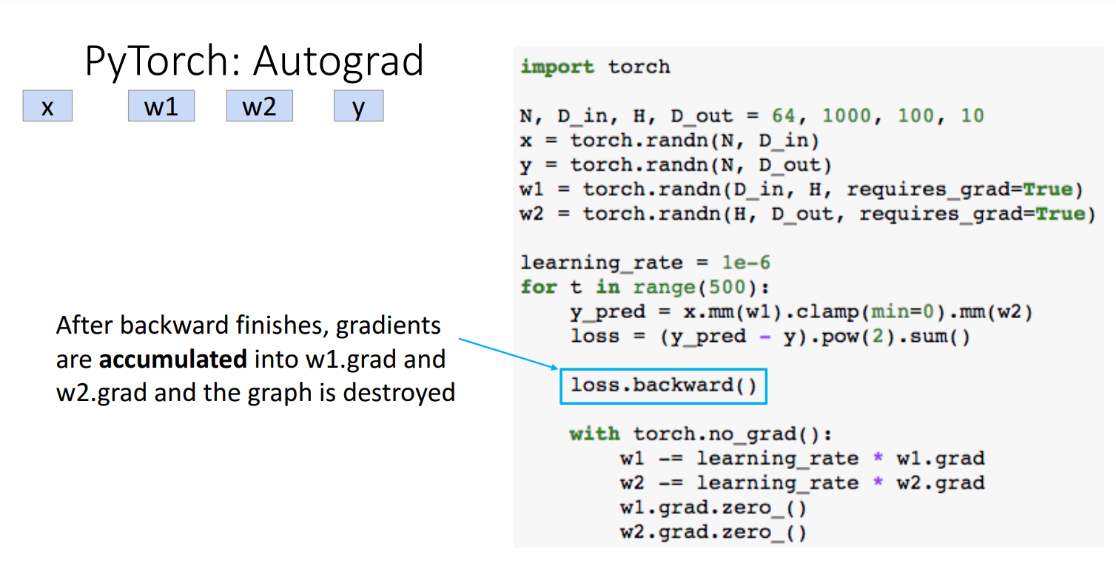
Task: Select the blue 'w1' tensor box
Action: pyautogui.click(x=161, y=106)
